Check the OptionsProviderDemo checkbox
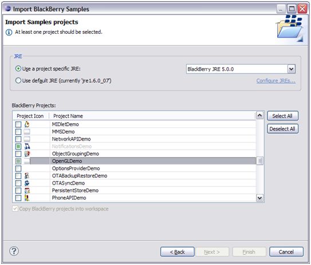The height and width of the screenshot is (265, 311). click(x=18, y=169)
